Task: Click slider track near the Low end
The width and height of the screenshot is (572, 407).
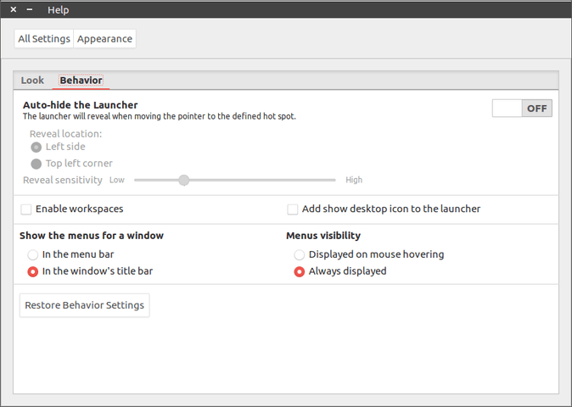Action: coord(144,180)
